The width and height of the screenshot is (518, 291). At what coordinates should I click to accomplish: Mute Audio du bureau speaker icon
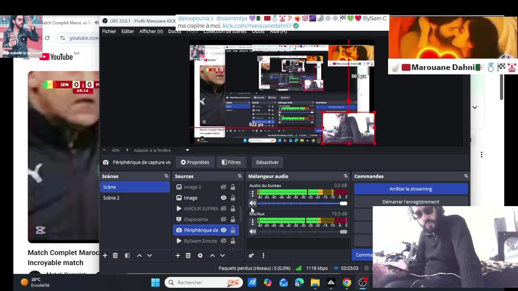[x=253, y=203]
